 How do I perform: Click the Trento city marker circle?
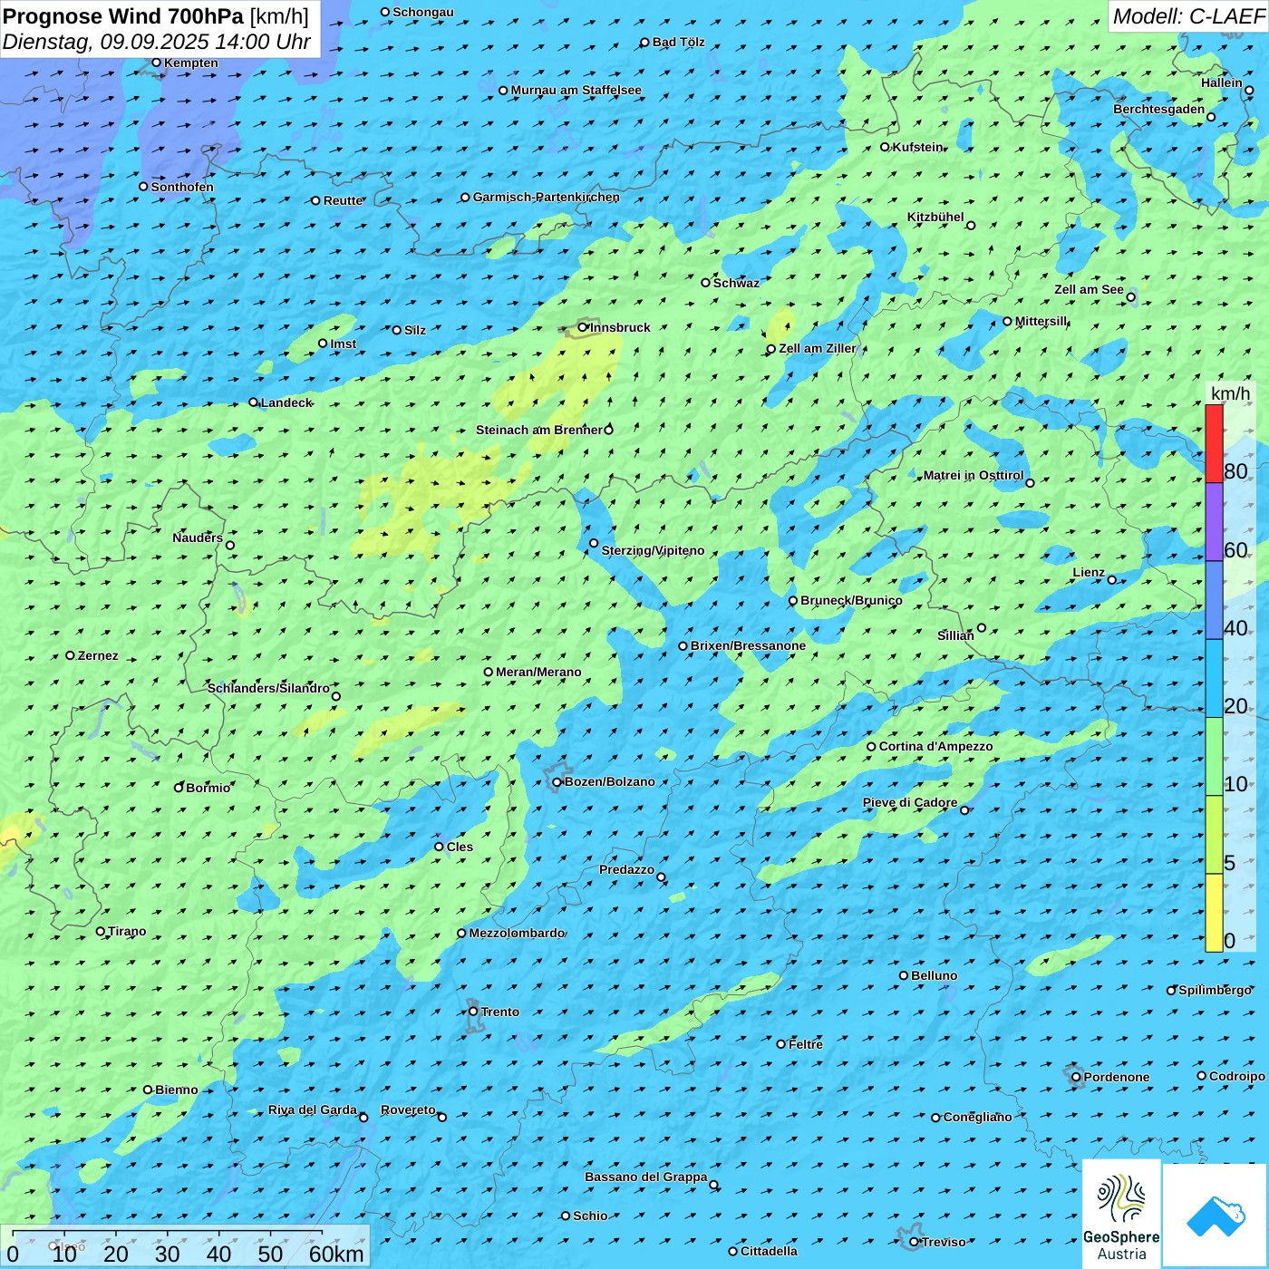473,1012
